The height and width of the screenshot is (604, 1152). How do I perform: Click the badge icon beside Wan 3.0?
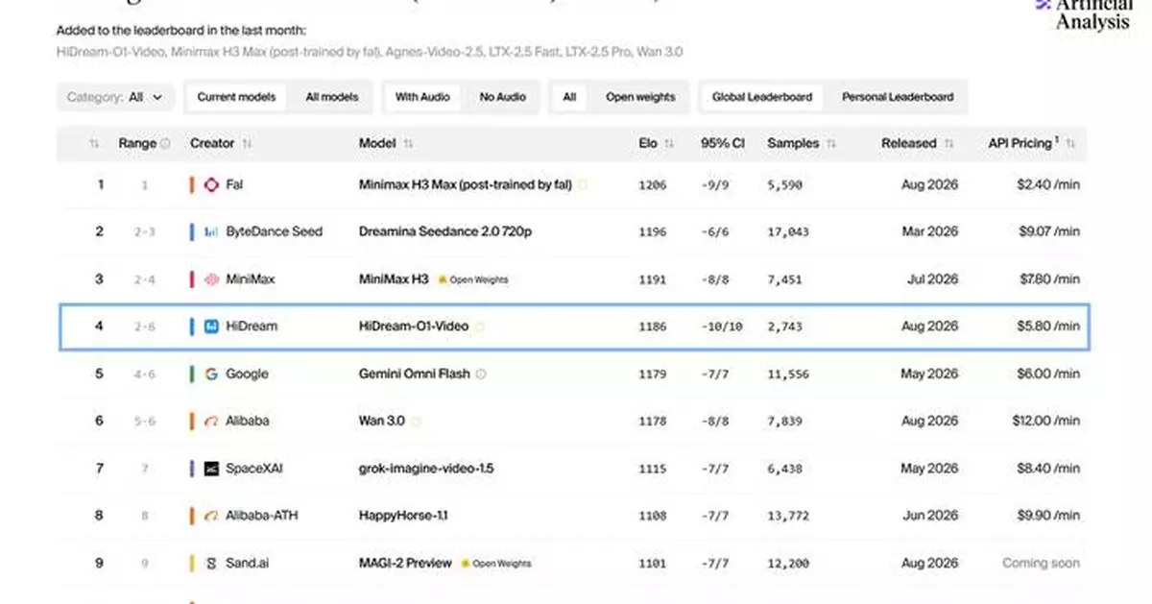[x=416, y=421]
